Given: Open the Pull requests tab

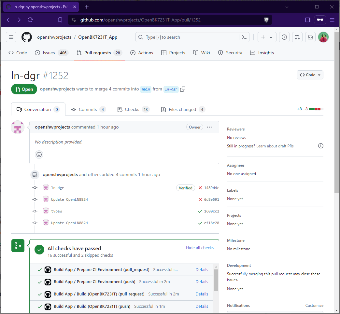Looking at the screenshot, I should pos(99,53).
